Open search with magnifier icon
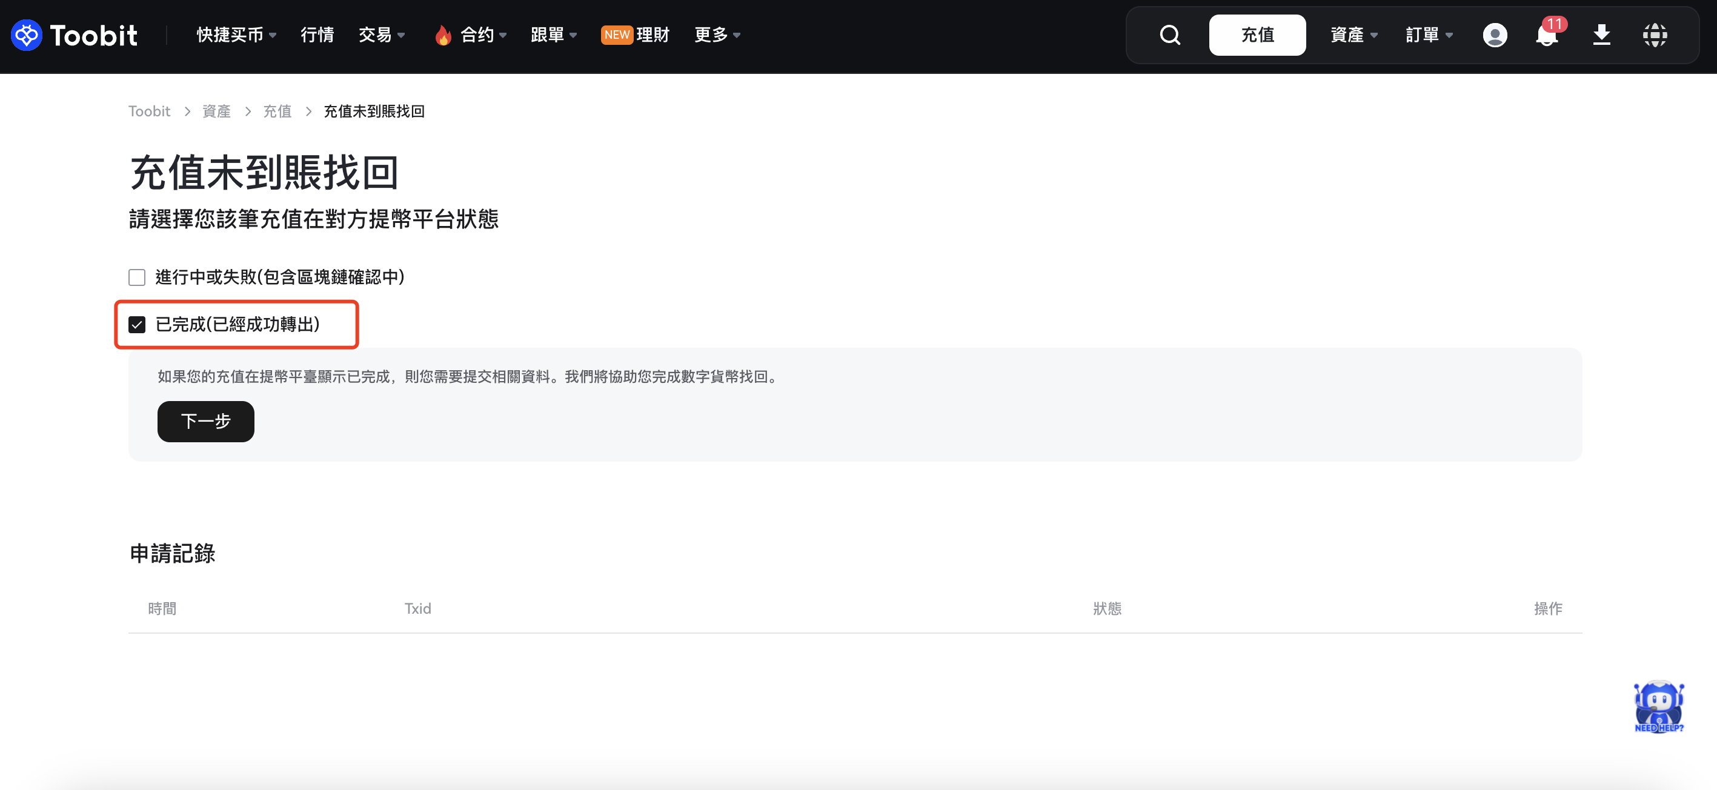Image resolution: width=1717 pixels, height=790 pixels. pos(1170,35)
